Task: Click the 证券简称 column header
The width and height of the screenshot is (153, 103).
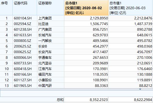Action: 51,8
